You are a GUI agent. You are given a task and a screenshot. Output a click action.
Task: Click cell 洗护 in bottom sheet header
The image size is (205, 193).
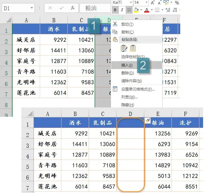[x=185, y=122]
